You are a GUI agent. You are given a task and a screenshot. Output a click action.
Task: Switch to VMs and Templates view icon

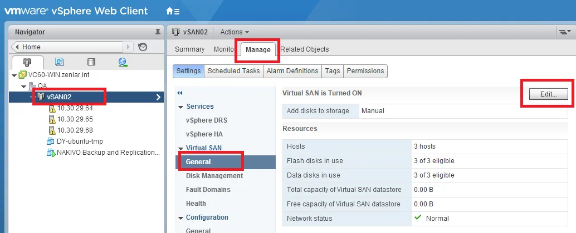[59, 62]
